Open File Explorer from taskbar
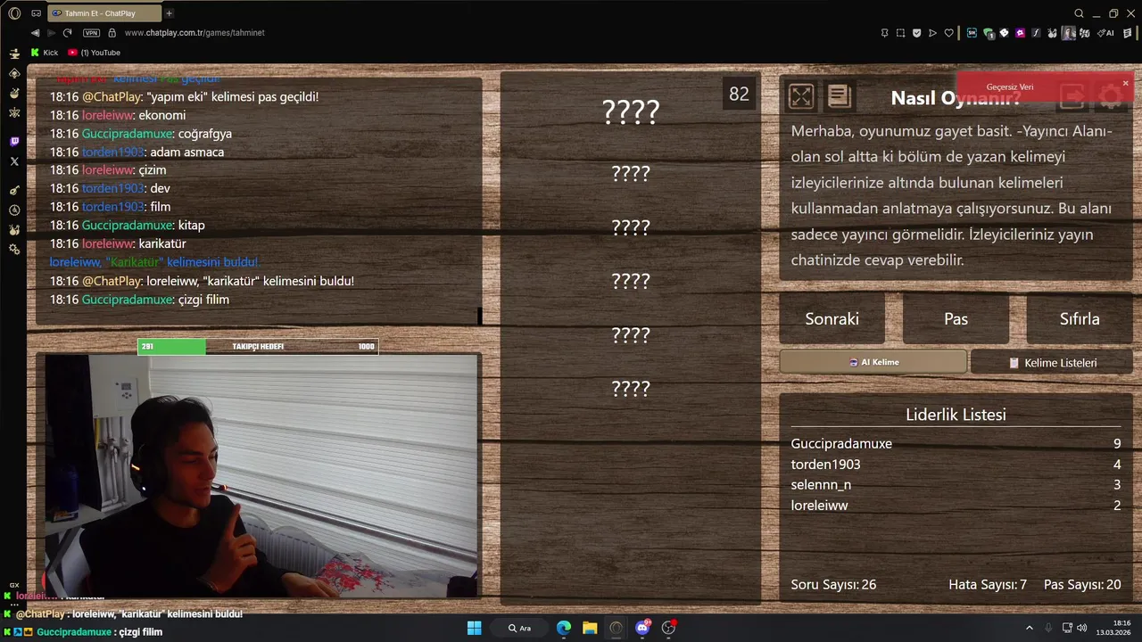This screenshot has width=1142, height=642. click(x=590, y=628)
